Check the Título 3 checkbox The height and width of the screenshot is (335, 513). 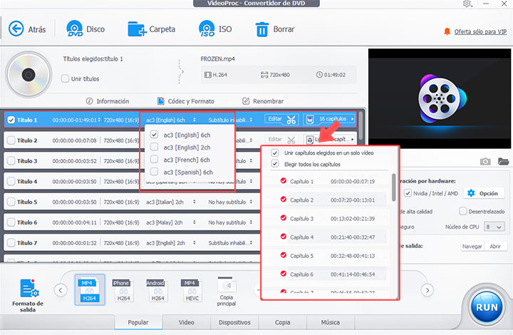pyautogui.click(x=11, y=161)
